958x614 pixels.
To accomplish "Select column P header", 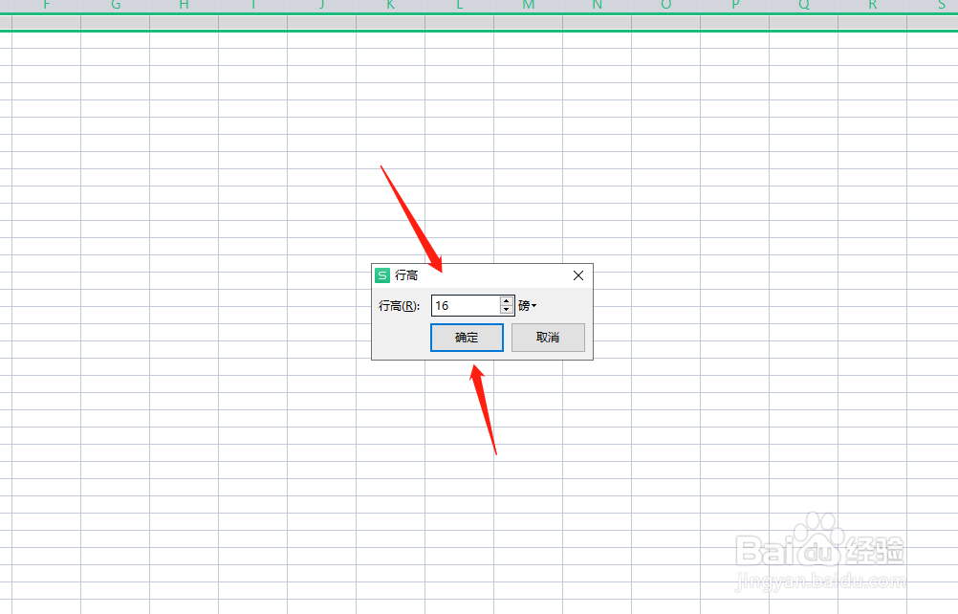I will pyautogui.click(x=735, y=6).
